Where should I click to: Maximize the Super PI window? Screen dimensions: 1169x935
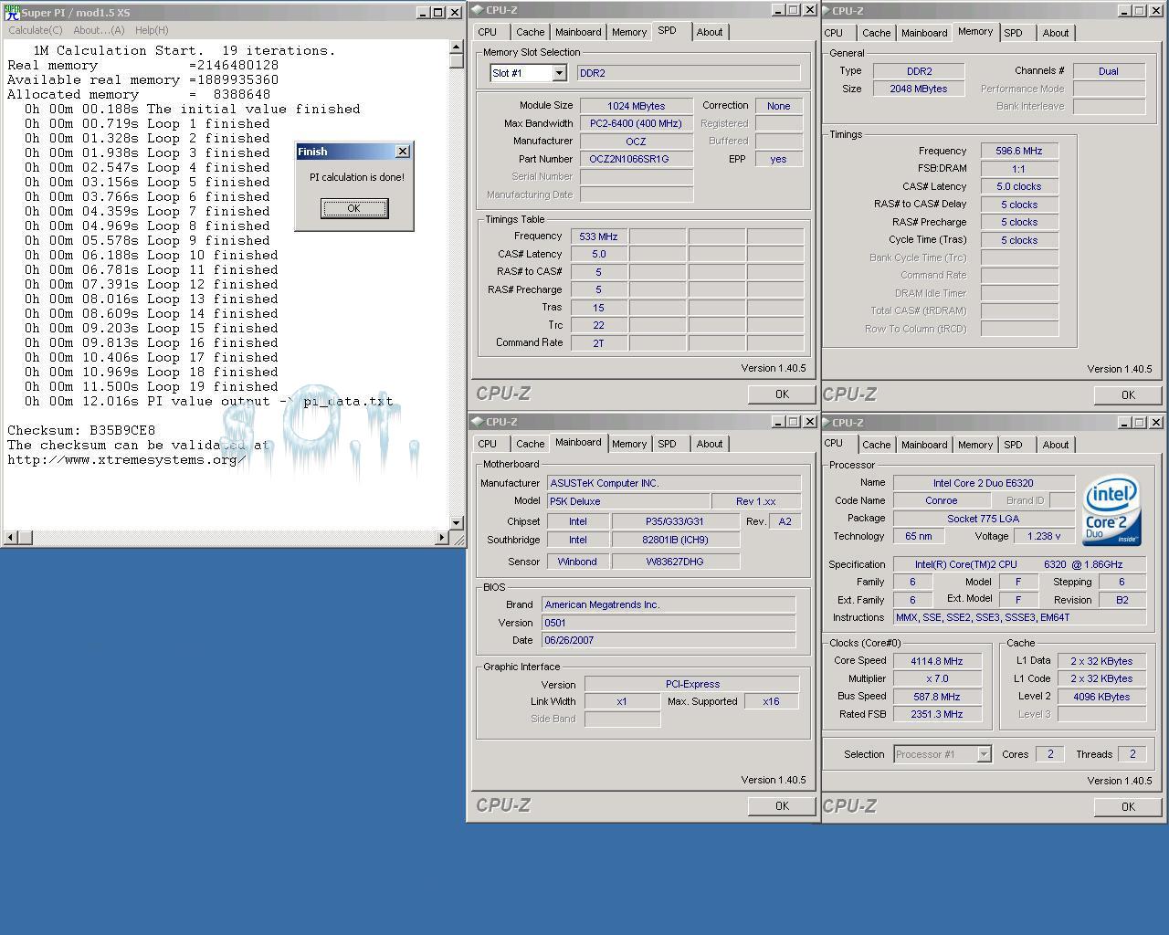pos(437,13)
